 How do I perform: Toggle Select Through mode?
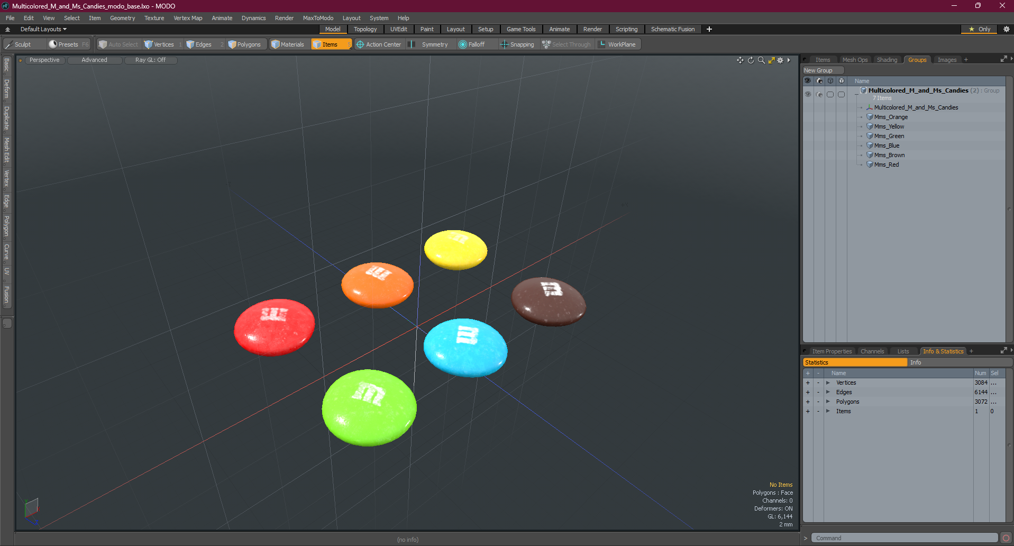567,44
